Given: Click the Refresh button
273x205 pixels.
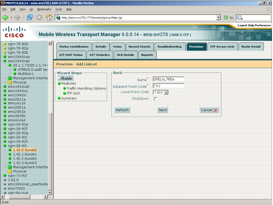Looking at the screenshot, I should [x=122, y=110].
